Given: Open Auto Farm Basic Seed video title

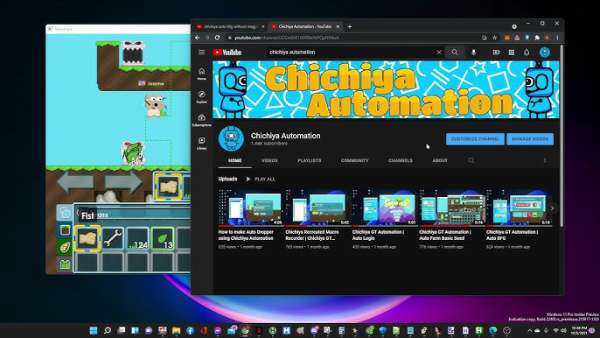Looking at the screenshot, I should point(445,235).
